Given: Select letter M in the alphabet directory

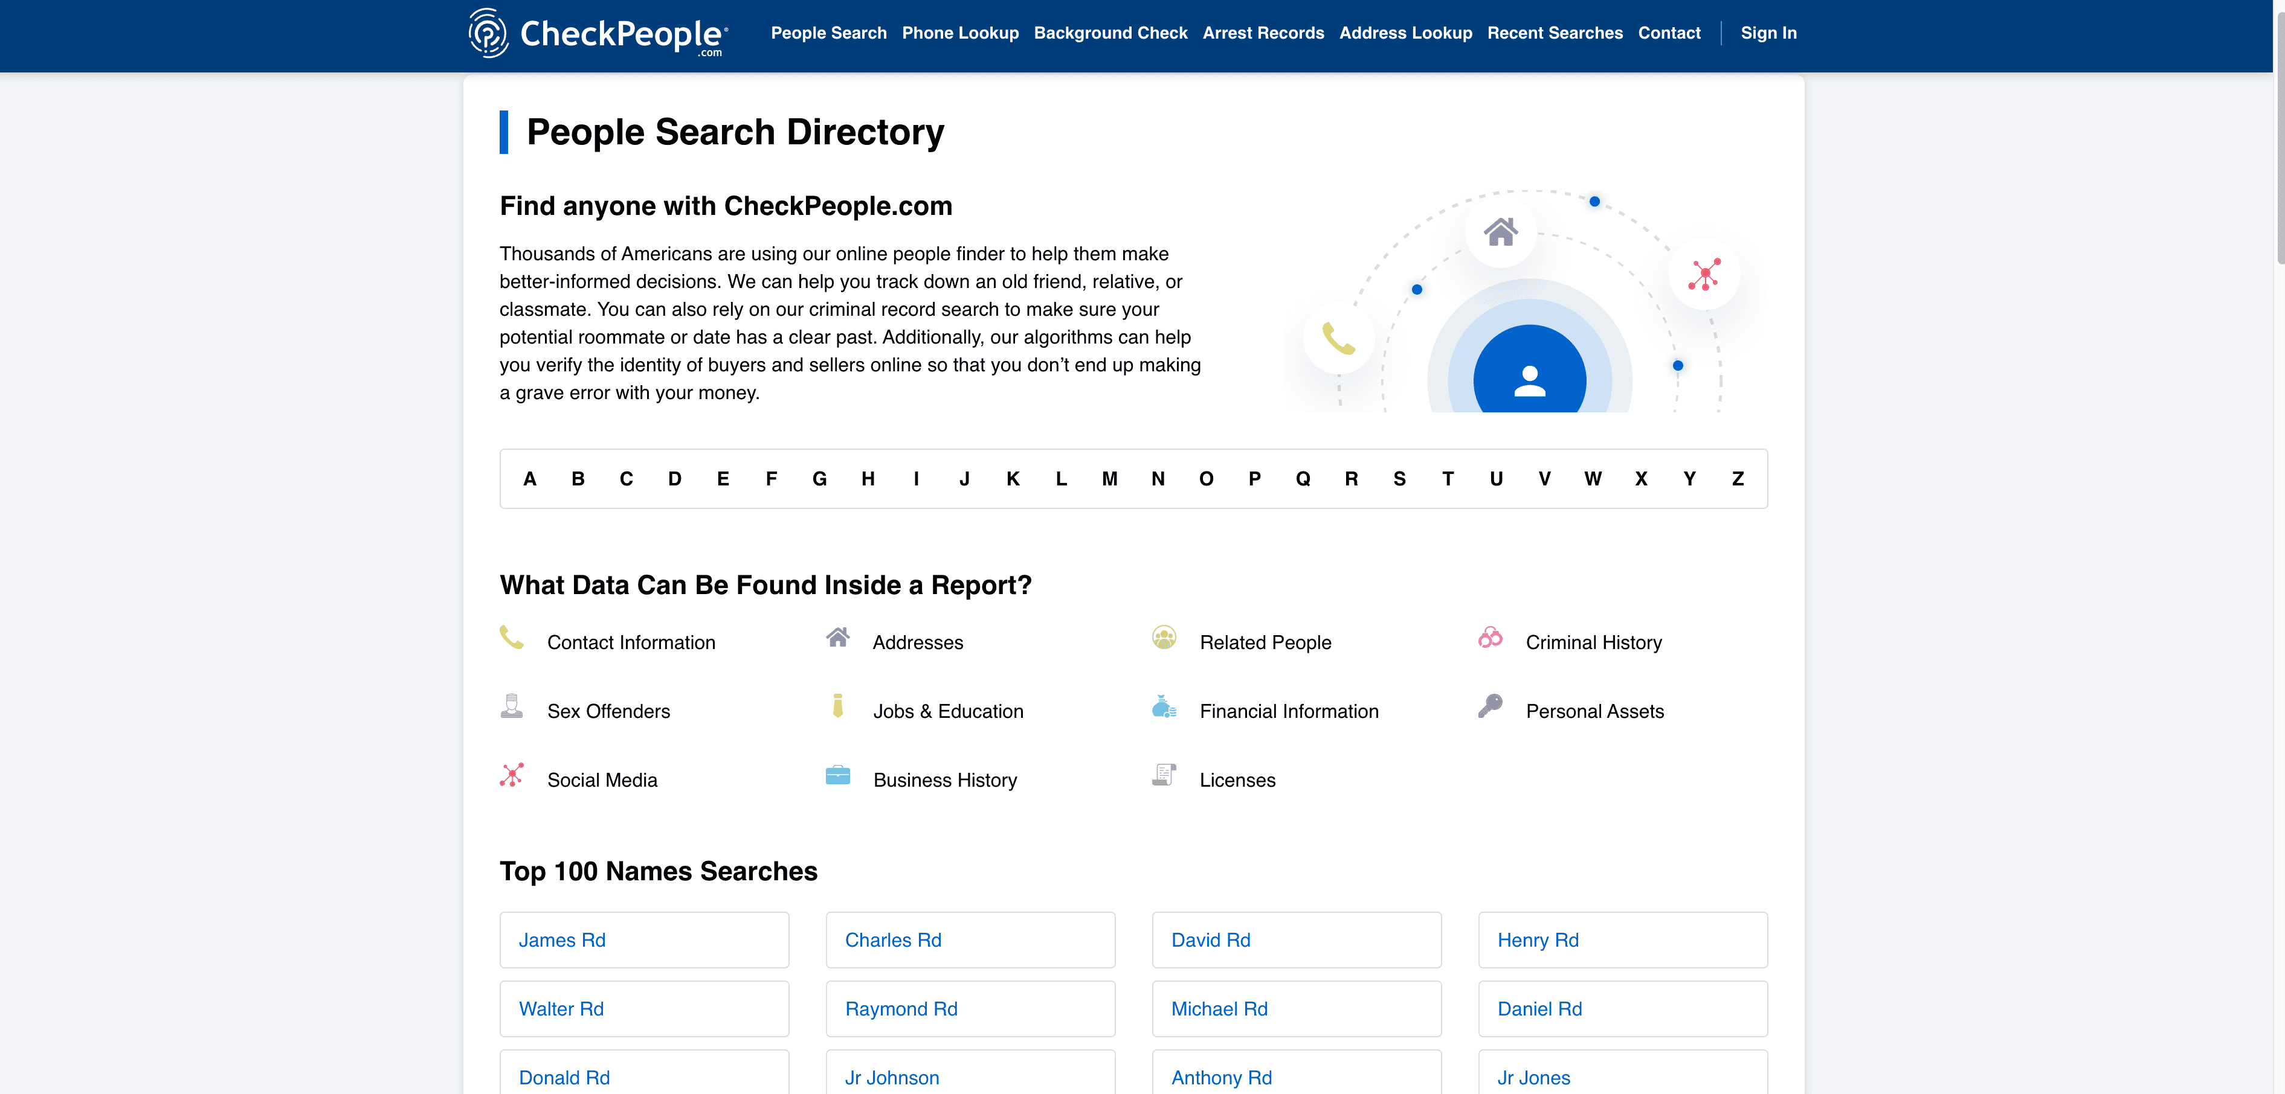Looking at the screenshot, I should tap(1109, 479).
